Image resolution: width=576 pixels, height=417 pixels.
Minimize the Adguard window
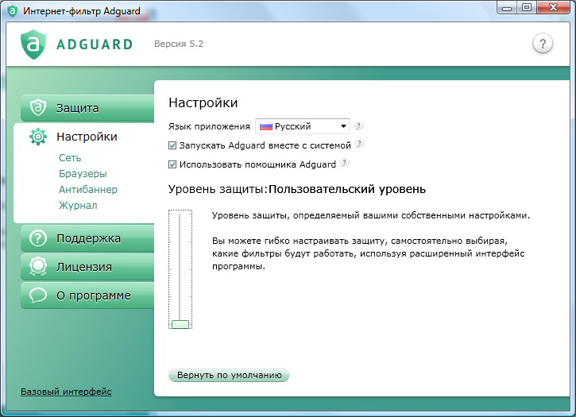pos(507,8)
